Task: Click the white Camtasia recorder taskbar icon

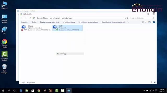Action: [63, 90]
